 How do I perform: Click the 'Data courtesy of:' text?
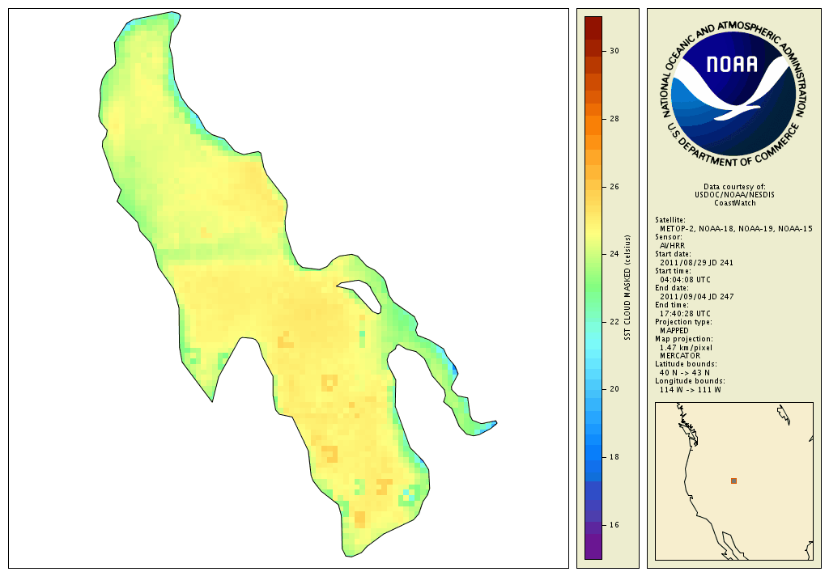[x=734, y=187]
